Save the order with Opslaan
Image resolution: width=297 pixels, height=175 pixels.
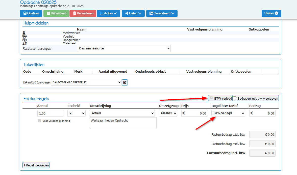tap(31, 13)
